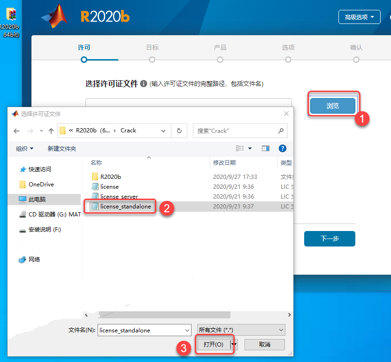
Task: Go forward in the file dialog
Action: 30,131
